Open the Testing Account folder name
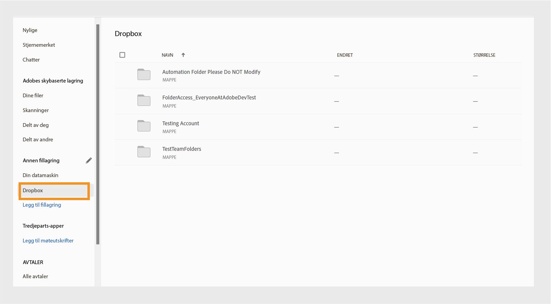This screenshot has width=551, height=304. (181, 123)
